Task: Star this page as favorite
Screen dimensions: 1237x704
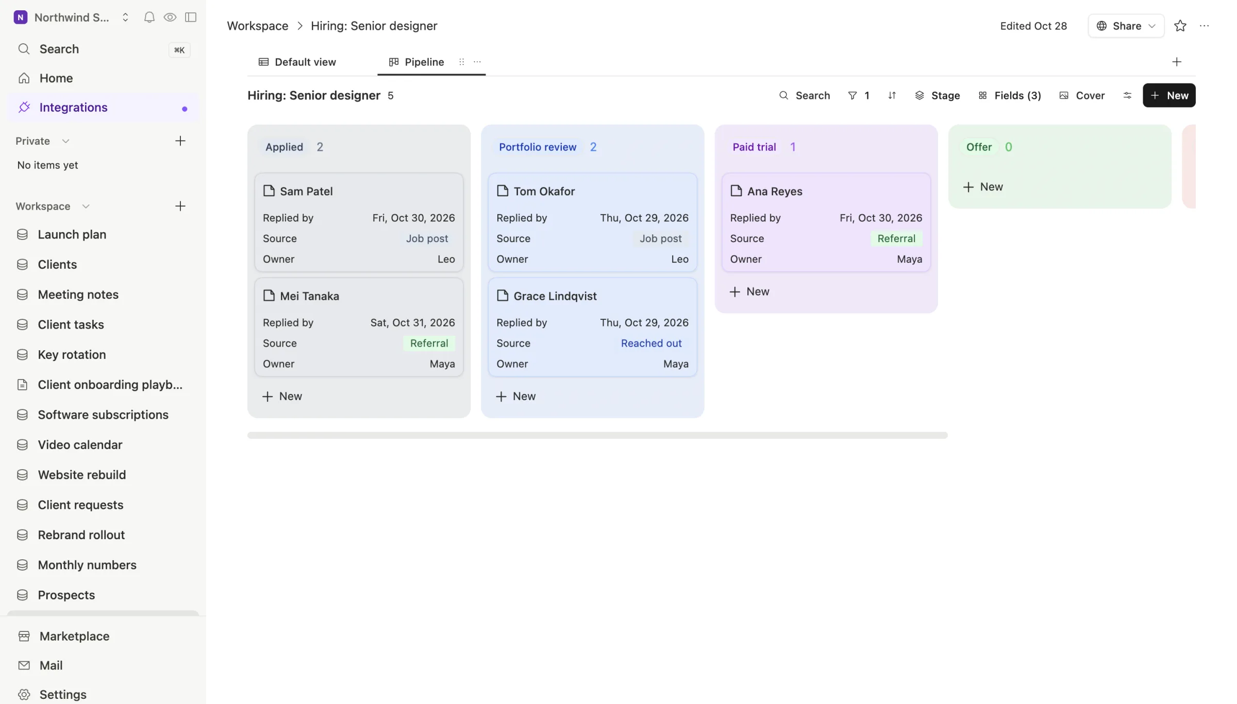Action: [x=1180, y=26]
